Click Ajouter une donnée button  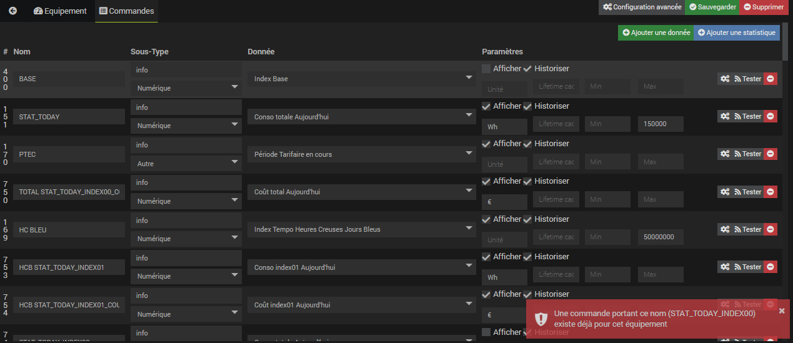pyautogui.click(x=656, y=32)
